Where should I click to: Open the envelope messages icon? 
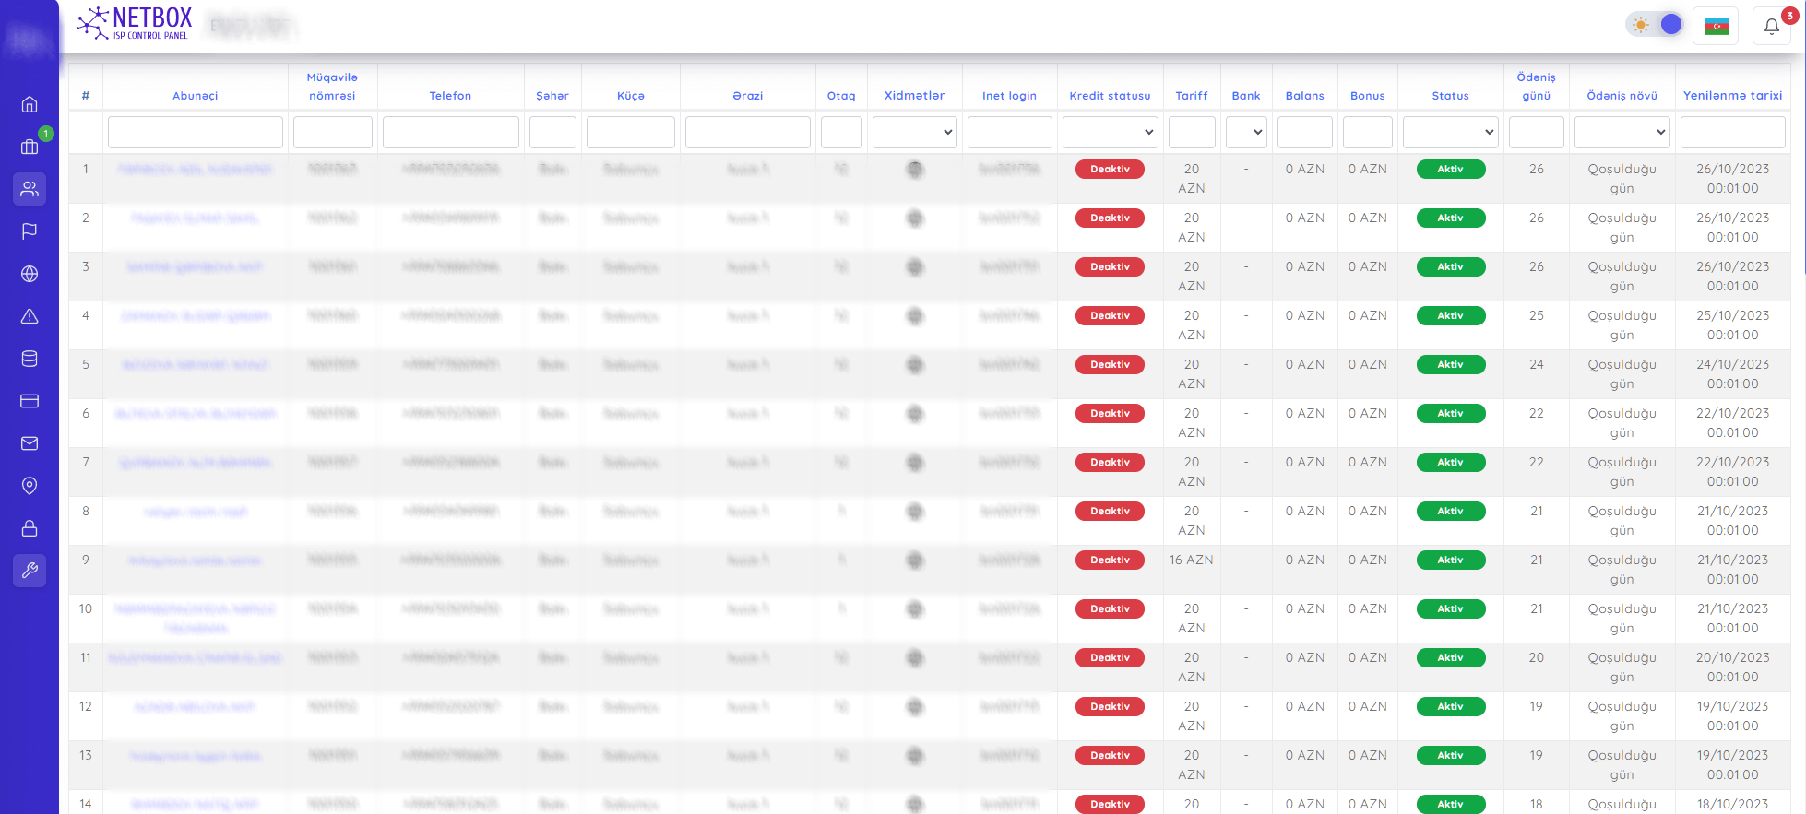[30, 443]
